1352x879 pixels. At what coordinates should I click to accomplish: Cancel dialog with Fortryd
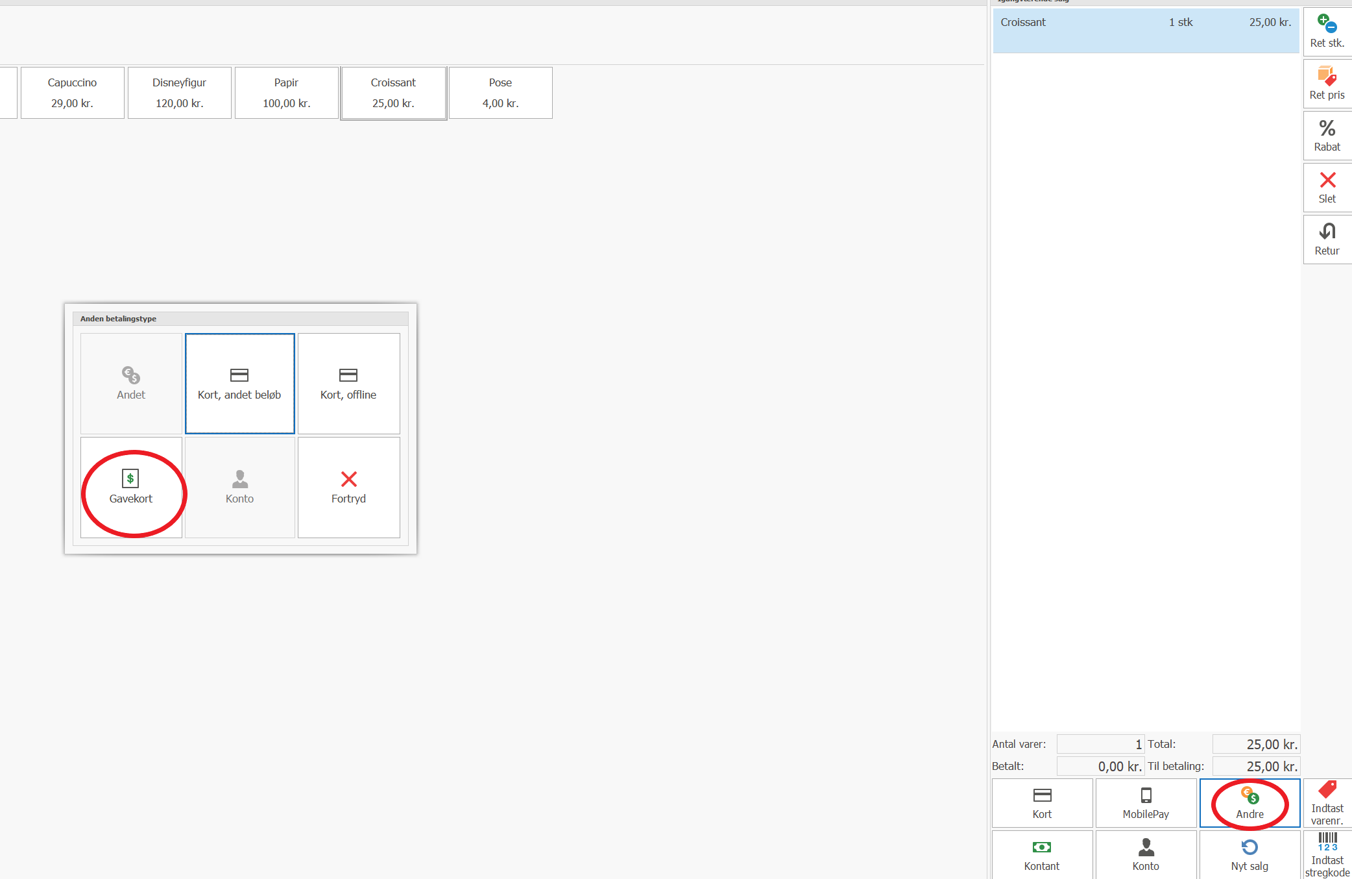[348, 488]
